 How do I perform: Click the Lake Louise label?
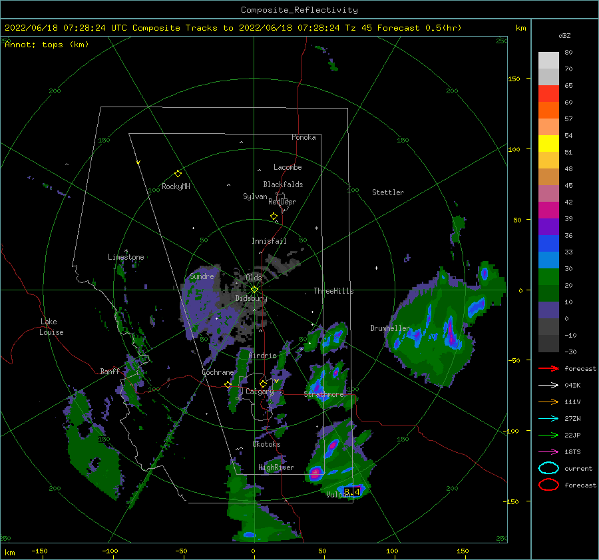tap(51, 327)
